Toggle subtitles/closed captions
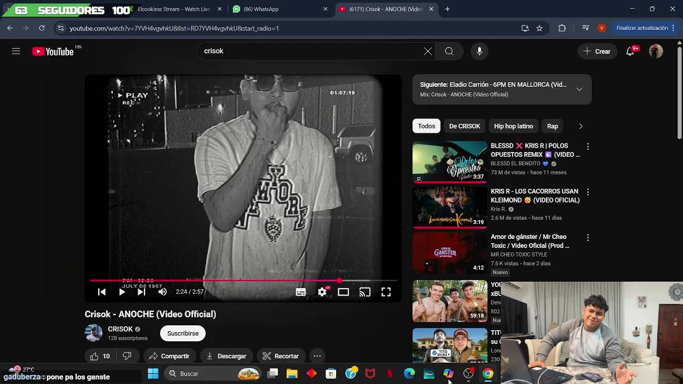The image size is (683, 384). click(301, 292)
